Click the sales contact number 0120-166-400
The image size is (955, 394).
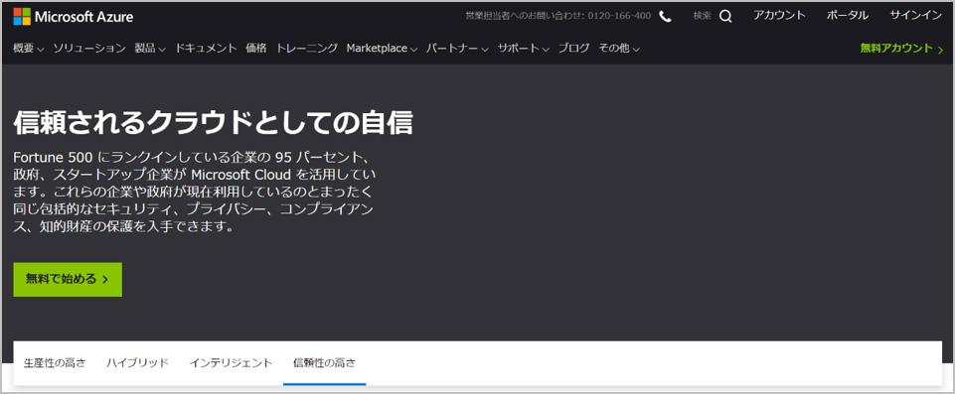click(619, 17)
